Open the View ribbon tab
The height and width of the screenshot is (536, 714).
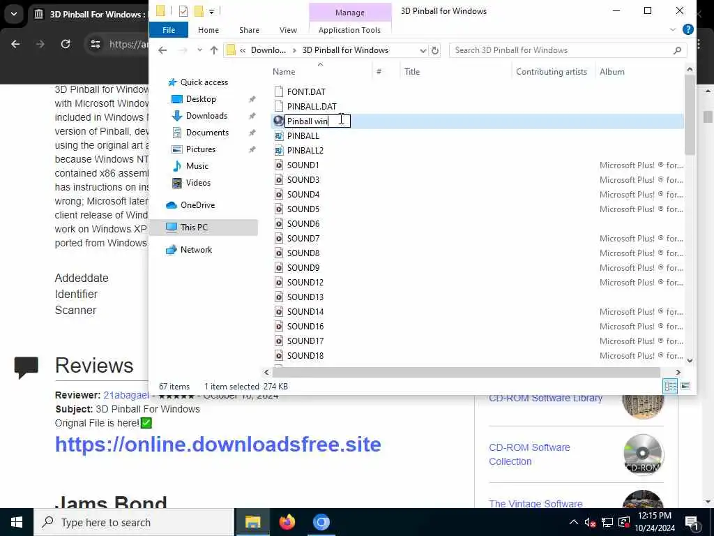288,30
